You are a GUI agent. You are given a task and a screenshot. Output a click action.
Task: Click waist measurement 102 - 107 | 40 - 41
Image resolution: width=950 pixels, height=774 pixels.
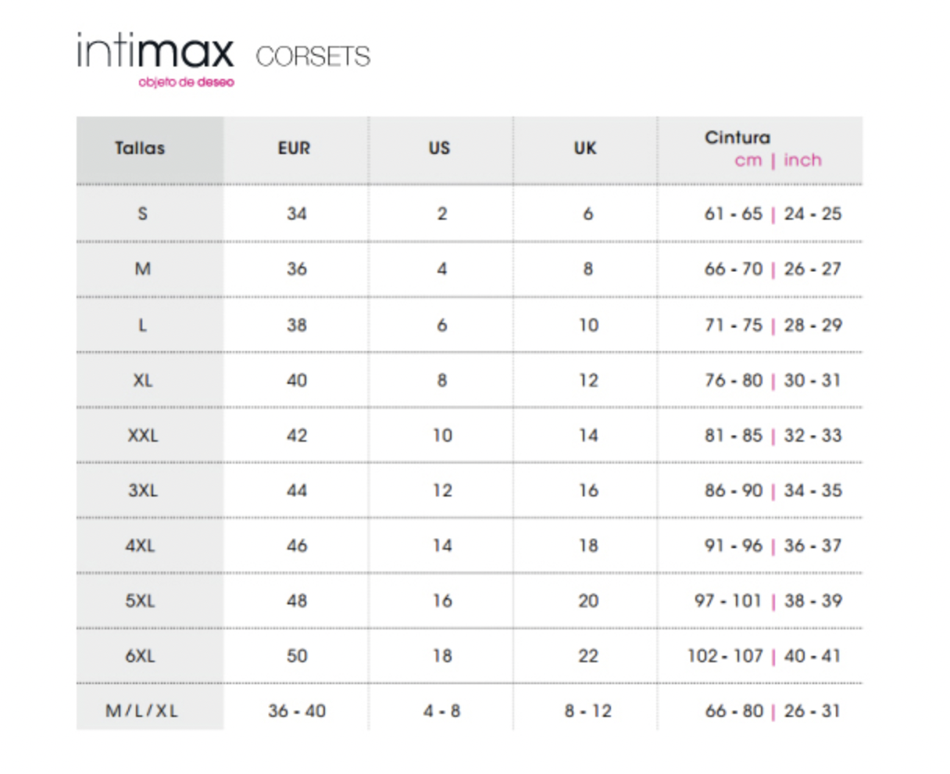point(764,656)
